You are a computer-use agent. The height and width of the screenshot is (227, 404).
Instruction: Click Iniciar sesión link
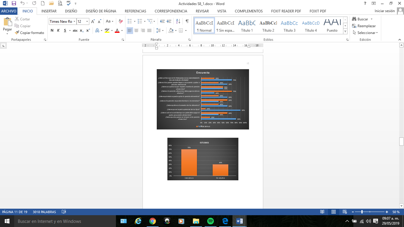tap(384, 11)
